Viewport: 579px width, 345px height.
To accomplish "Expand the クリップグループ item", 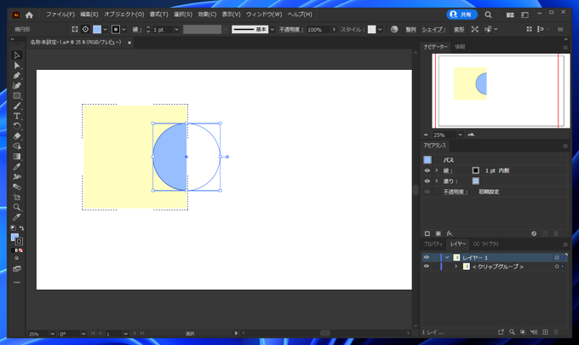I will 456,267.
